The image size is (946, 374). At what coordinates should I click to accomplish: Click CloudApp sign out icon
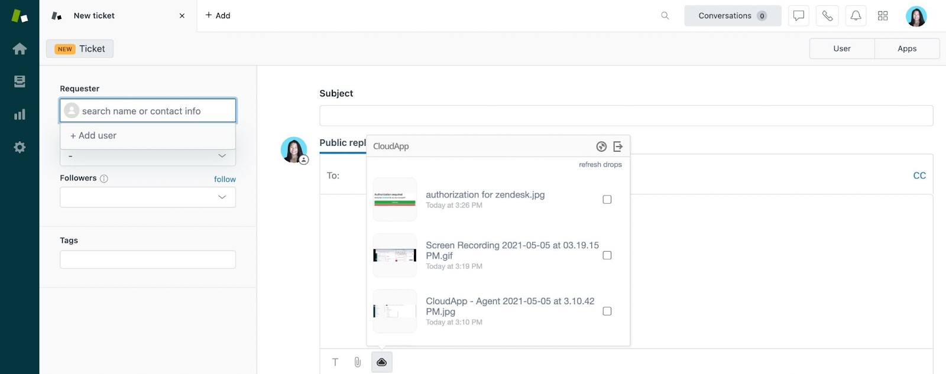pos(618,147)
